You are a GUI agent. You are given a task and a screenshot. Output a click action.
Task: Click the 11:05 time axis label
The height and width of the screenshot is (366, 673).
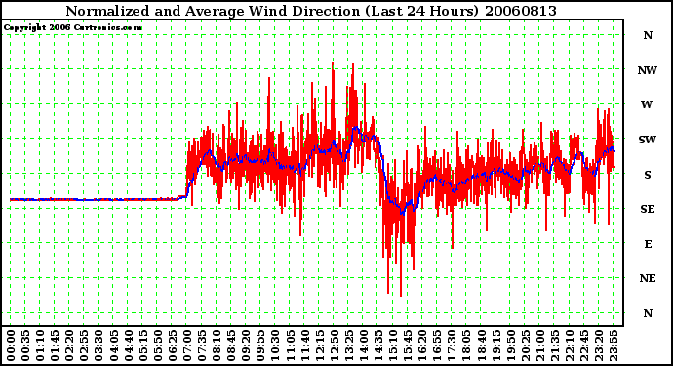coord(290,346)
